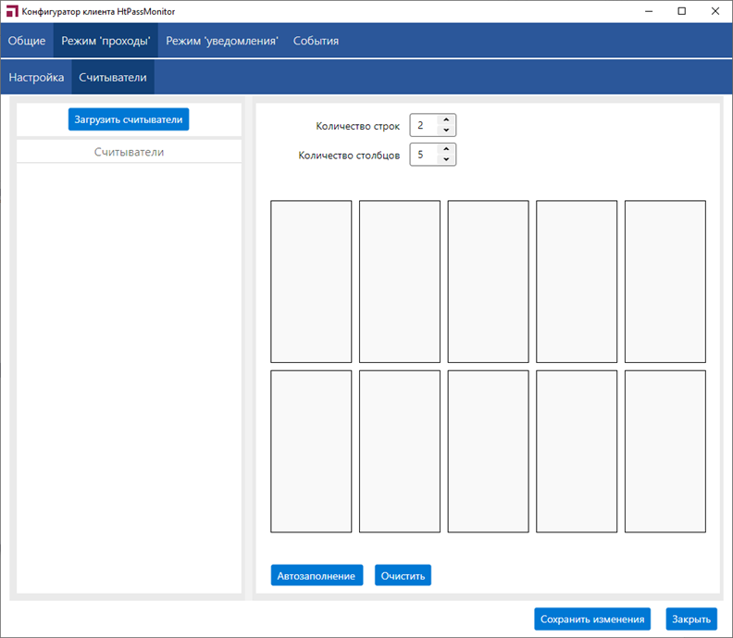Increase 'Количество столбцов' using the up arrow
The height and width of the screenshot is (638, 733).
(446, 149)
